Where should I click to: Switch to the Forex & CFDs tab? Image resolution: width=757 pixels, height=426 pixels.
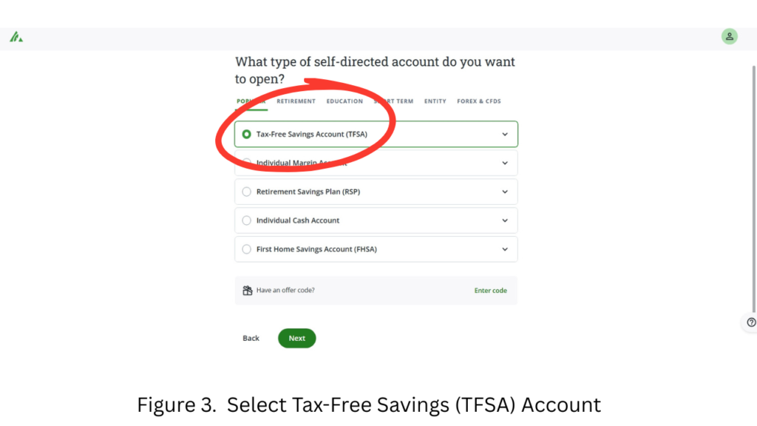pos(478,101)
